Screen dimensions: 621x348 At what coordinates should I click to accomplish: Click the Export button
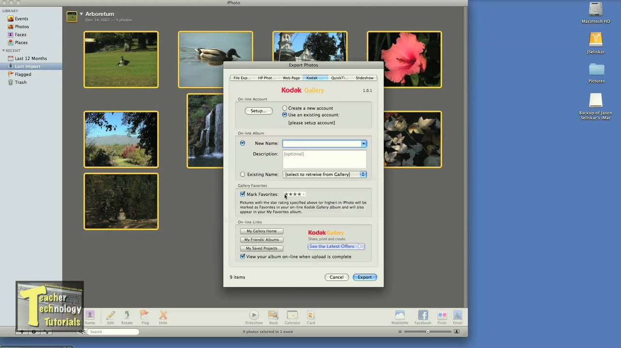pyautogui.click(x=364, y=277)
